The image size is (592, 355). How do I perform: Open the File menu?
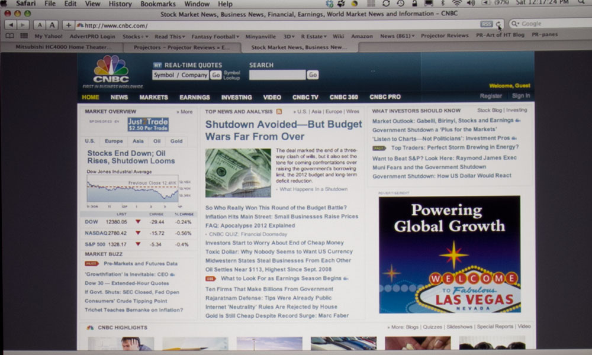pyautogui.click(x=50, y=4)
